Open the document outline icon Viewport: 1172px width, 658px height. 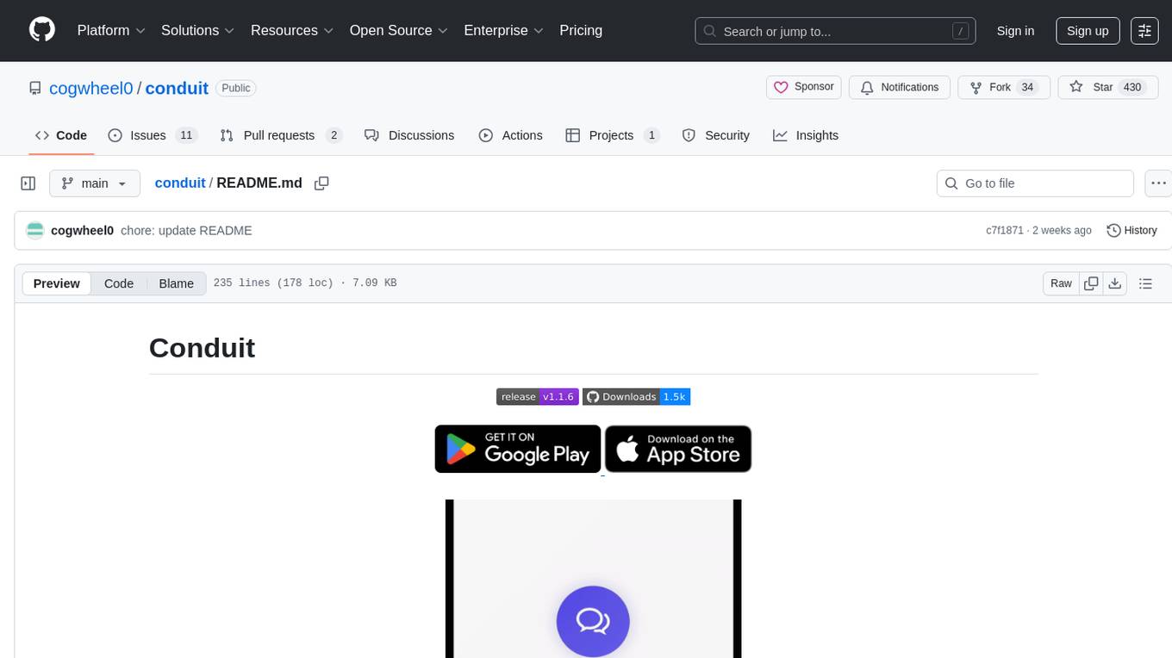click(x=1145, y=283)
